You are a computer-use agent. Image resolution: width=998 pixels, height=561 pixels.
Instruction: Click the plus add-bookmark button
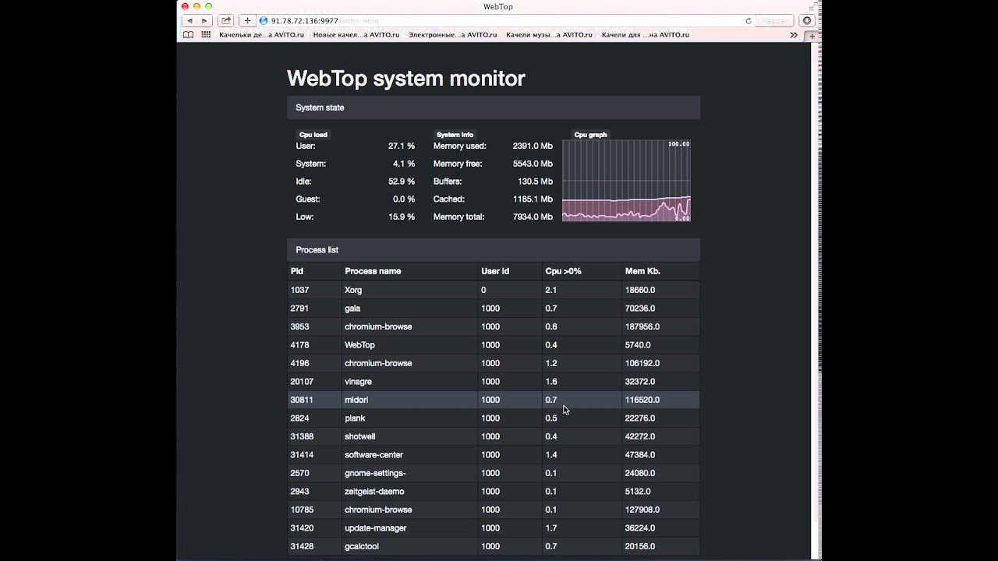(247, 21)
